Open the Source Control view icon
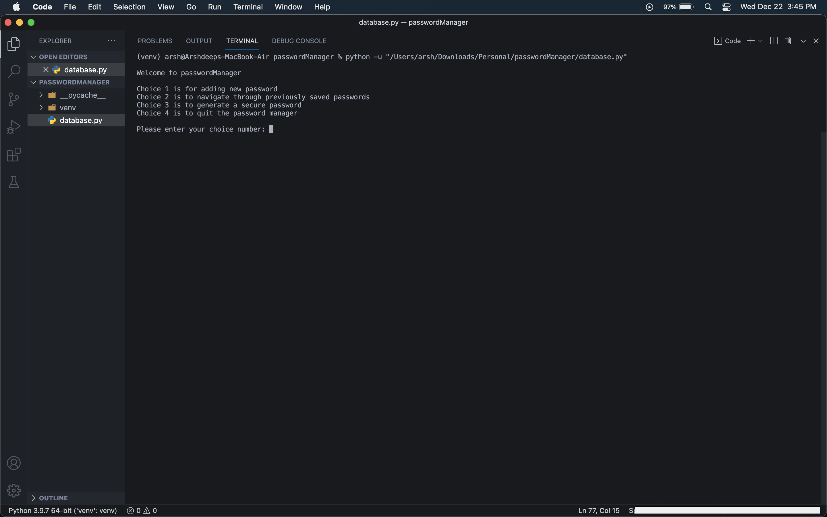 (14, 99)
